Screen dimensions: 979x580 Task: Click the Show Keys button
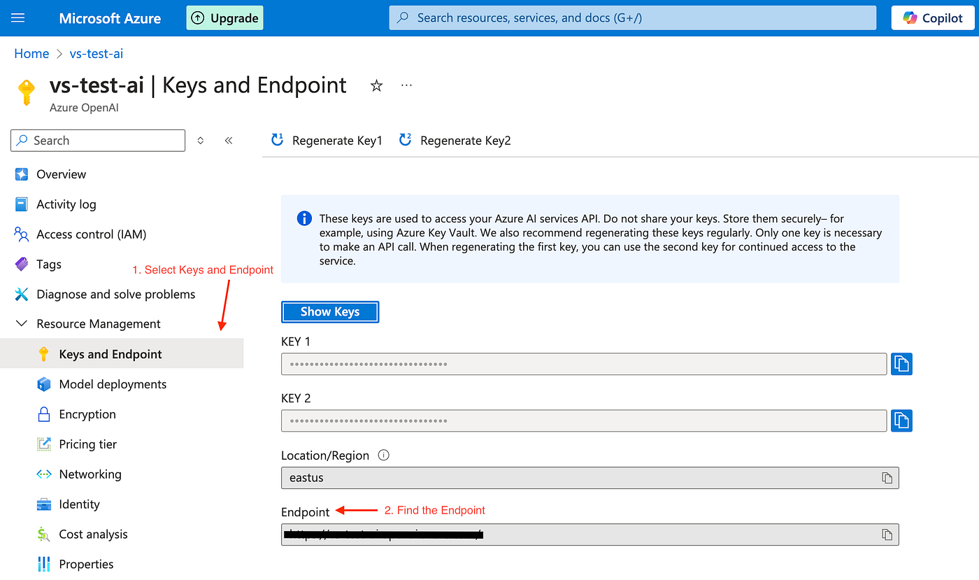pyautogui.click(x=330, y=312)
